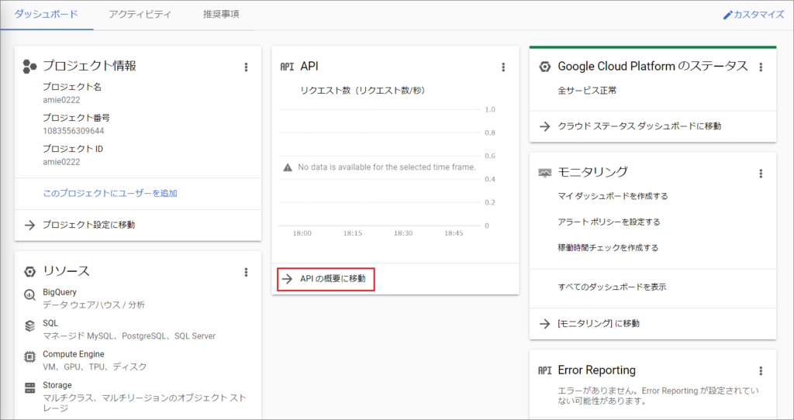Screen dimensions: 794x420
Task: Click project number 1083556309644
Action: (74, 131)
